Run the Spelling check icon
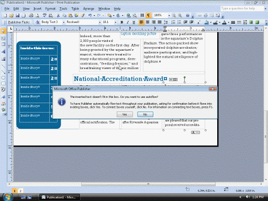This screenshot has width=268, height=201. point(44,16)
